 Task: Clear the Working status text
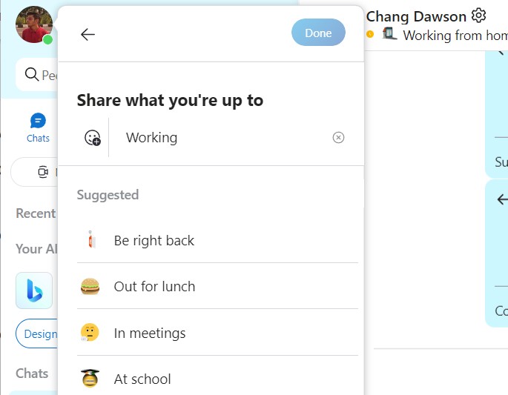338,137
